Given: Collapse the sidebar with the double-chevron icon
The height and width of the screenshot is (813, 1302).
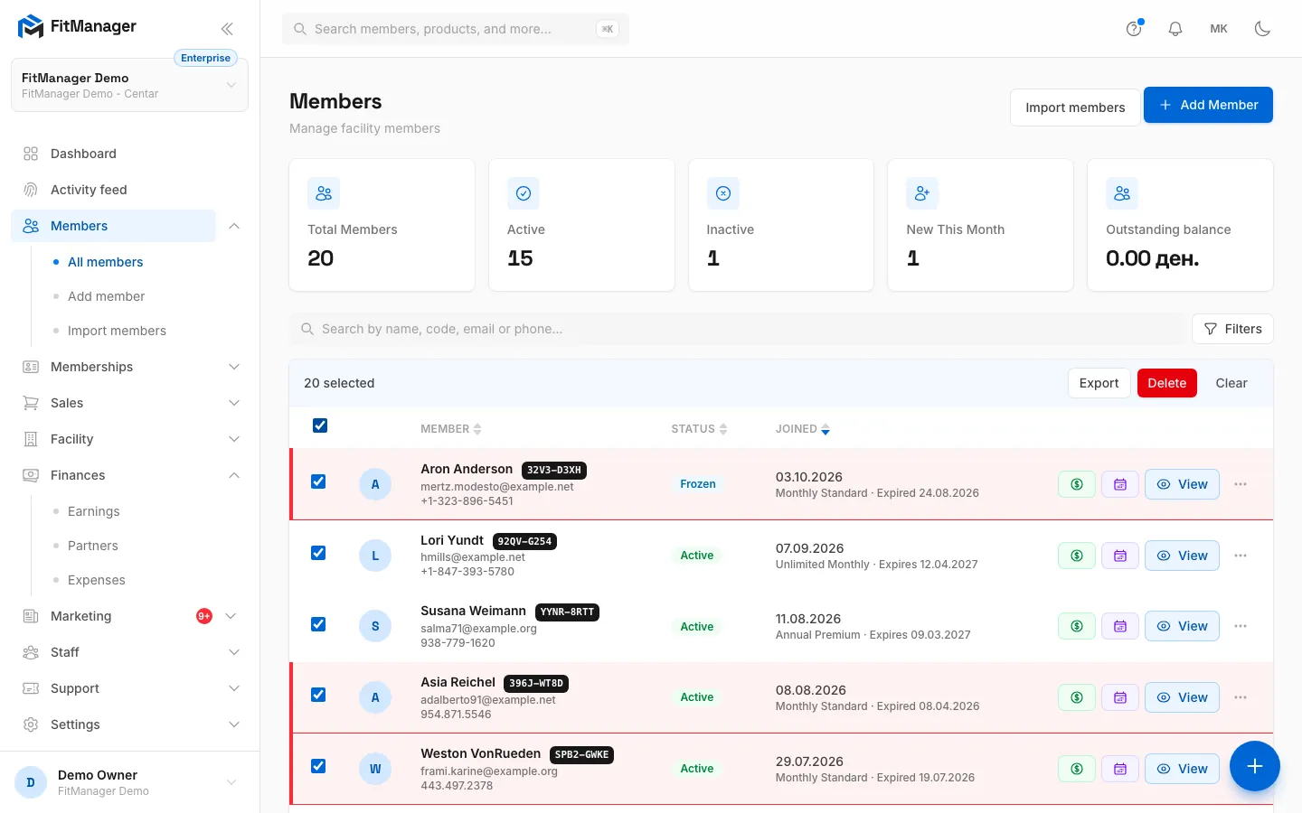Looking at the screenshot, I should [227, 29].
